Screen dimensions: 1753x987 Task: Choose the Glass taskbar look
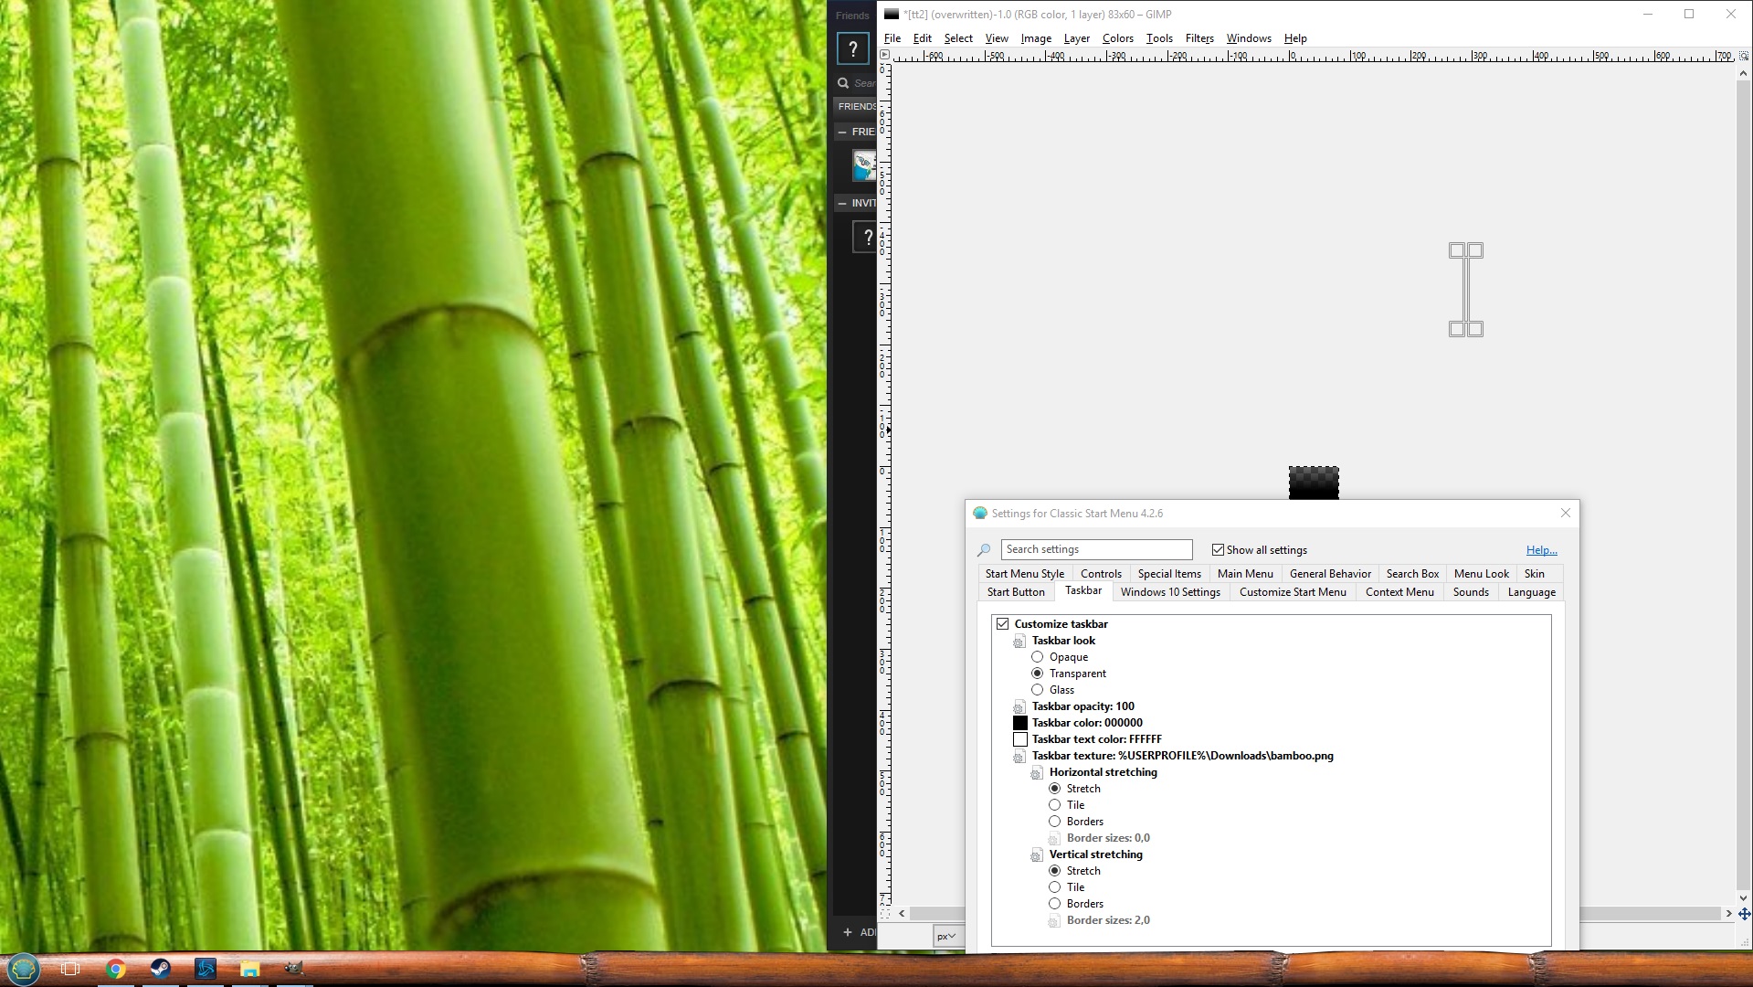pyautogui.click(x=1037, y=690)
